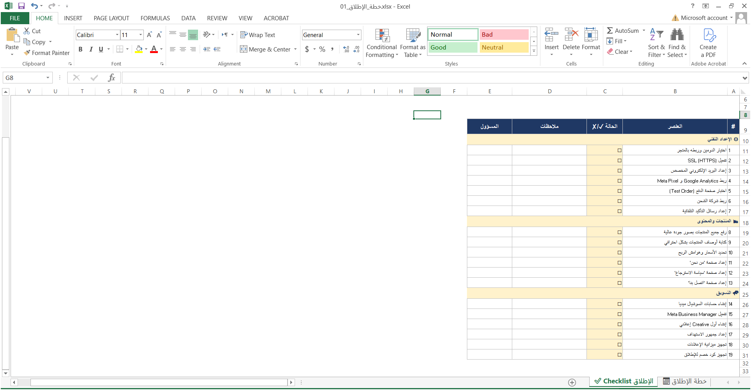751x390 pixels.
Task: Center align cell text horizontally
Action: pos(182,49)
